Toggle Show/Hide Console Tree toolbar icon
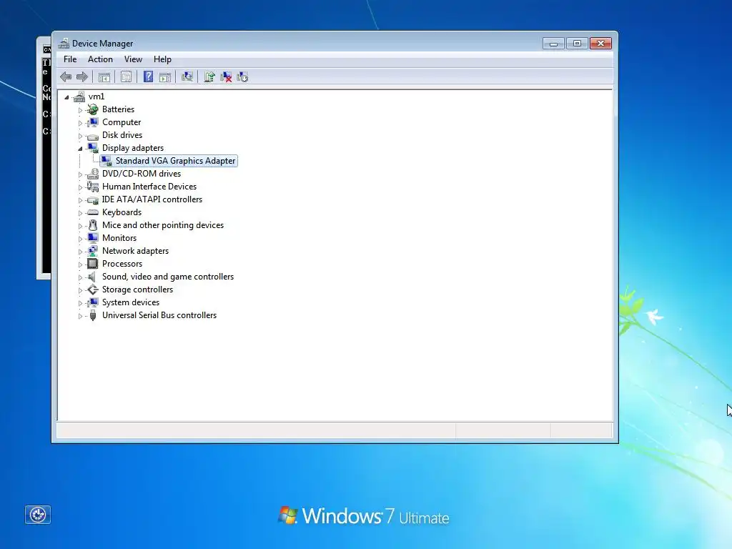 point(104,77)
